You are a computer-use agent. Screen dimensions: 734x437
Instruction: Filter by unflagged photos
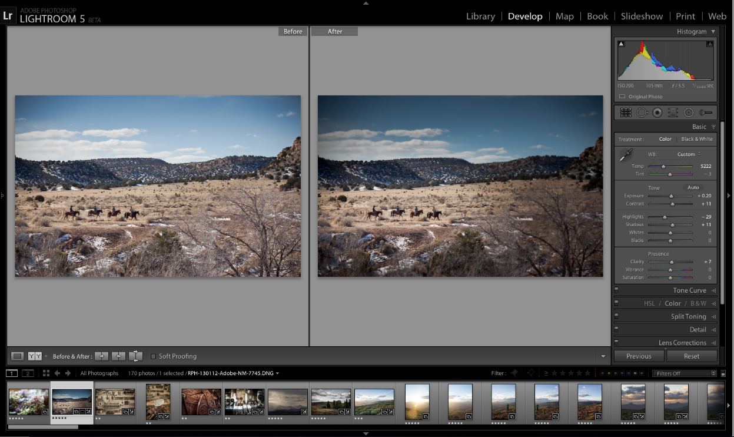[x=523, y=373]
